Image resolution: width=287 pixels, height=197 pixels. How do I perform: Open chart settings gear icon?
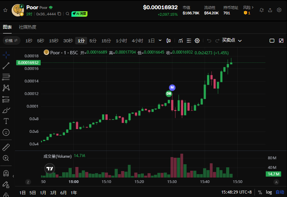tap(197, 41)
